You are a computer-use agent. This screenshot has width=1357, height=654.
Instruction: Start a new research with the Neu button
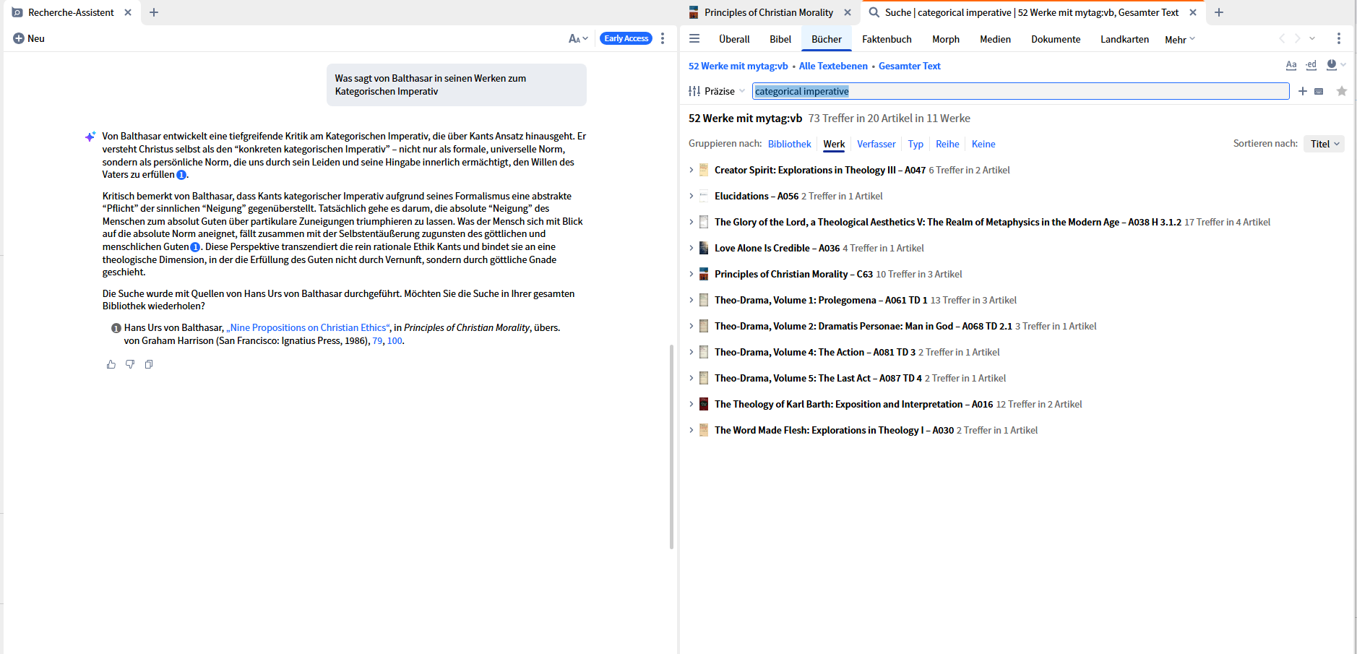coord(29,38)
